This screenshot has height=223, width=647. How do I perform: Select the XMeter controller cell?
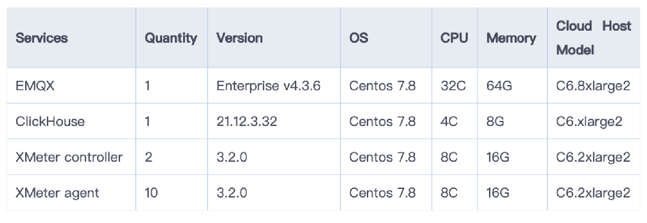click(x=69, y=157)
